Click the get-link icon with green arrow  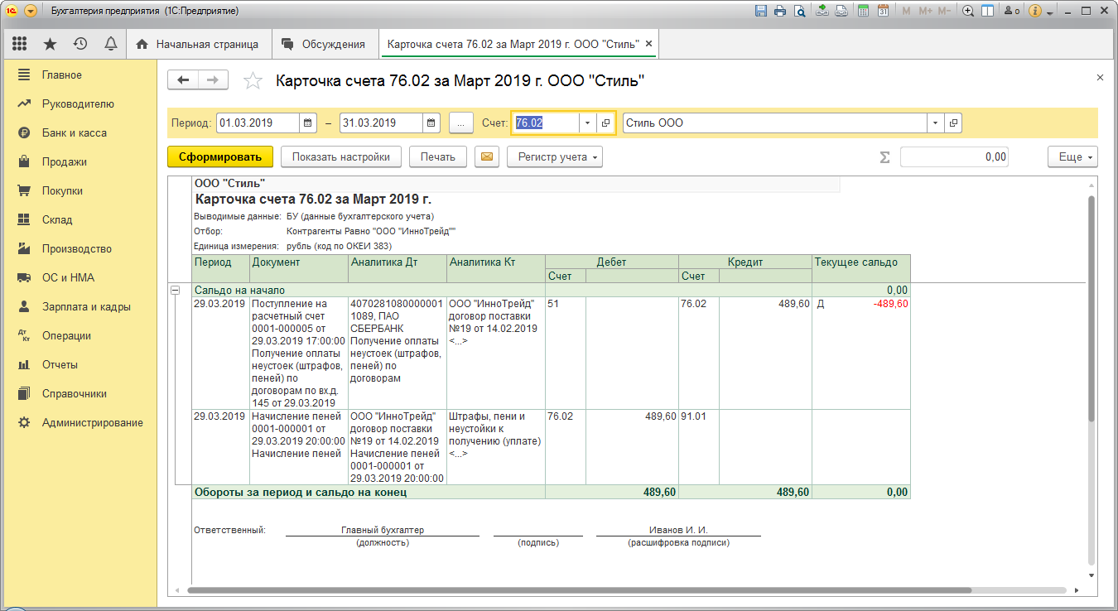coord(822,11)
